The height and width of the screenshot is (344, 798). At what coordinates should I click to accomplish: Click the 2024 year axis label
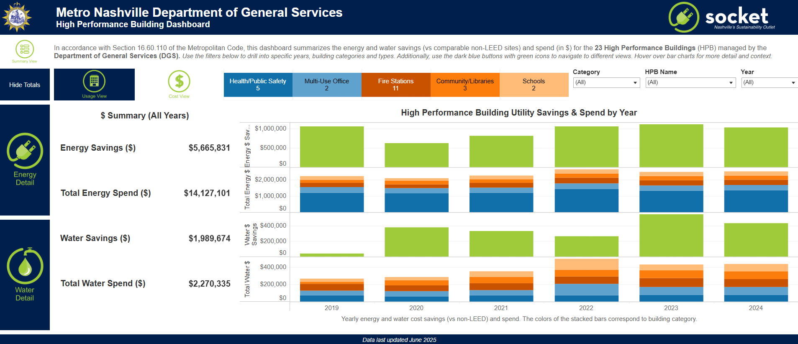pos(756,308)
